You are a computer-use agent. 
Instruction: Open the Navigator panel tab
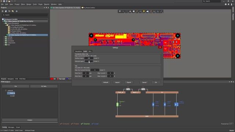pos(11,79)
